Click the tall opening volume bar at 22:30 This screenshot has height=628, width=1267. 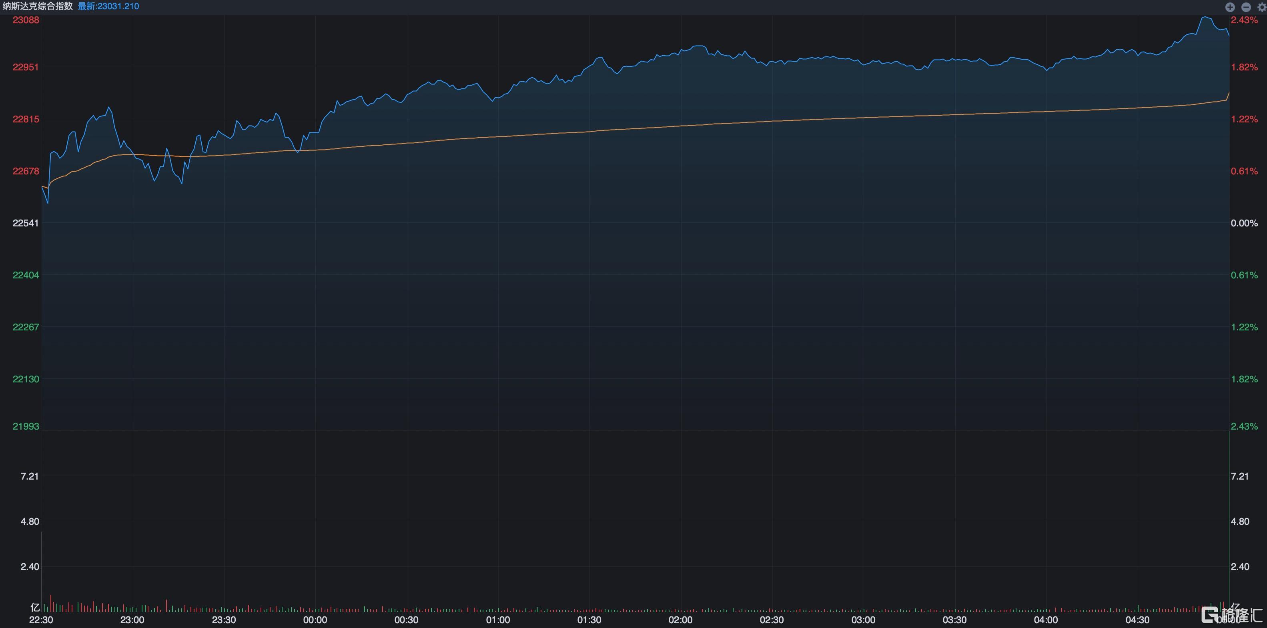42,572
